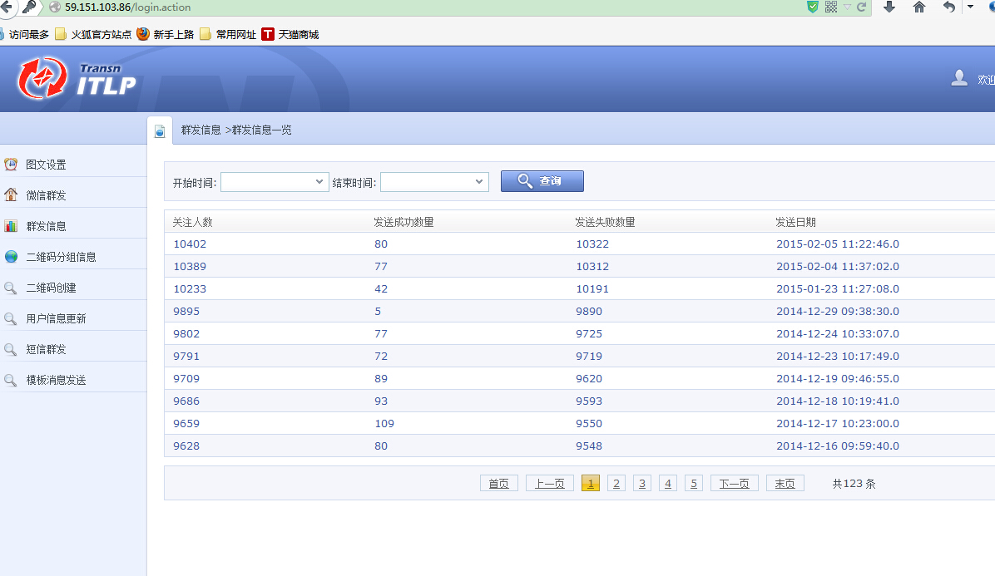This screenshot has height=576, width=995.
Task: Click the QR code icon in address bar
Action: [x=830, y=7]
